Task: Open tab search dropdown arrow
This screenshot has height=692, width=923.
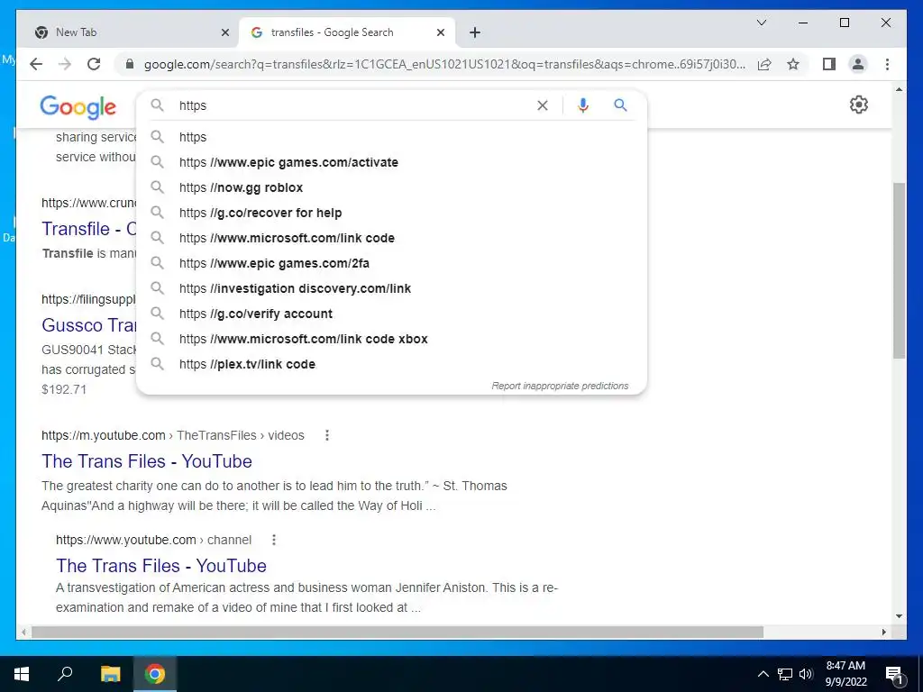Action: point(761,23)
